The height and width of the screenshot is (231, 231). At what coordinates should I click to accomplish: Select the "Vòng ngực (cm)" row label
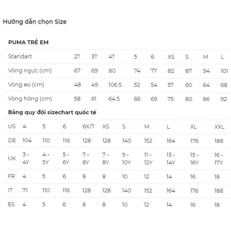tap(30, 70)
